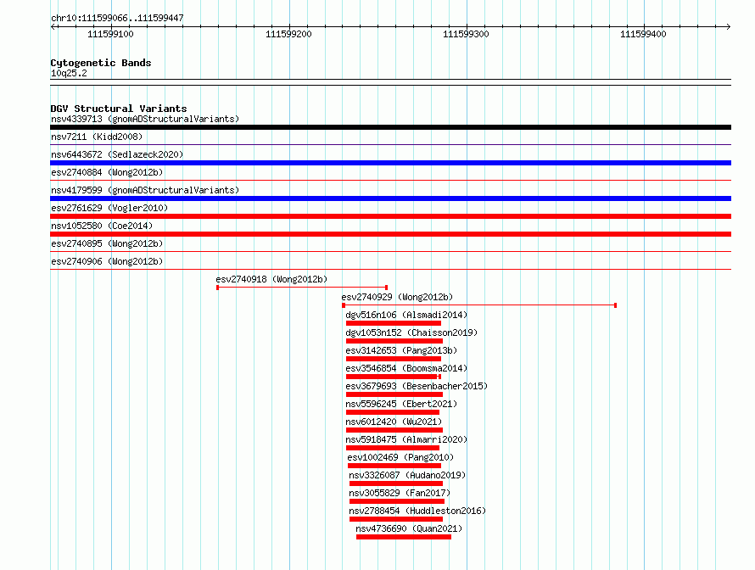
Task: Open dgv516n106 (Alsmadi2014) variant label
Action: point(406,315)
